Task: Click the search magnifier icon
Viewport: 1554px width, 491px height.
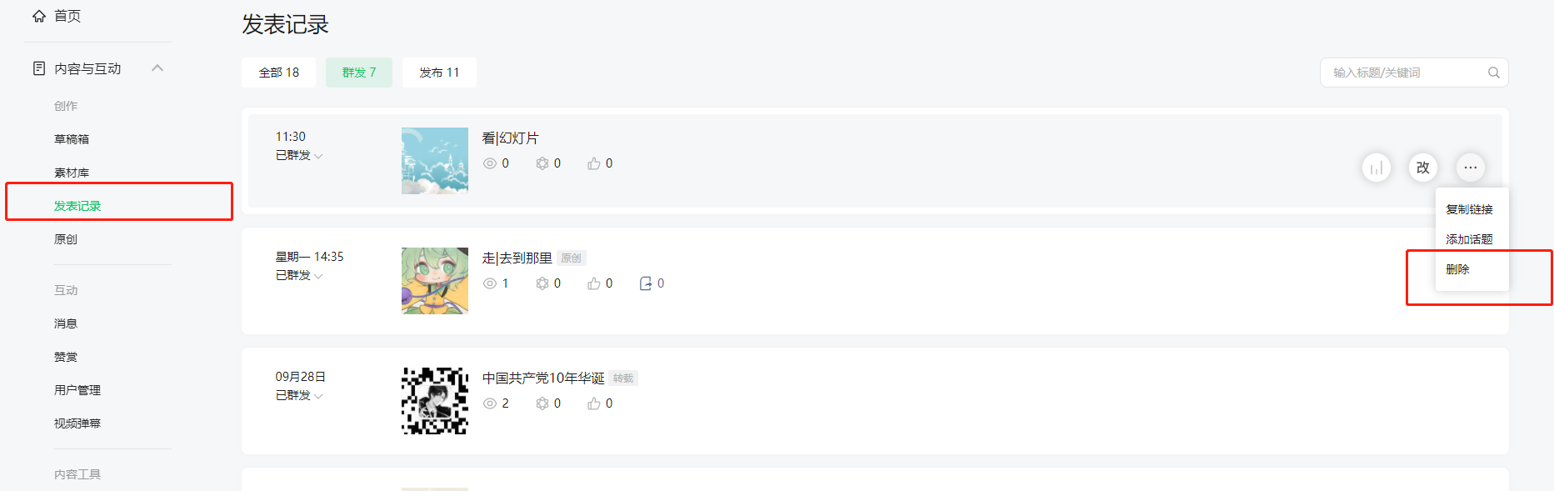Action: click(x=1494, y=73)
